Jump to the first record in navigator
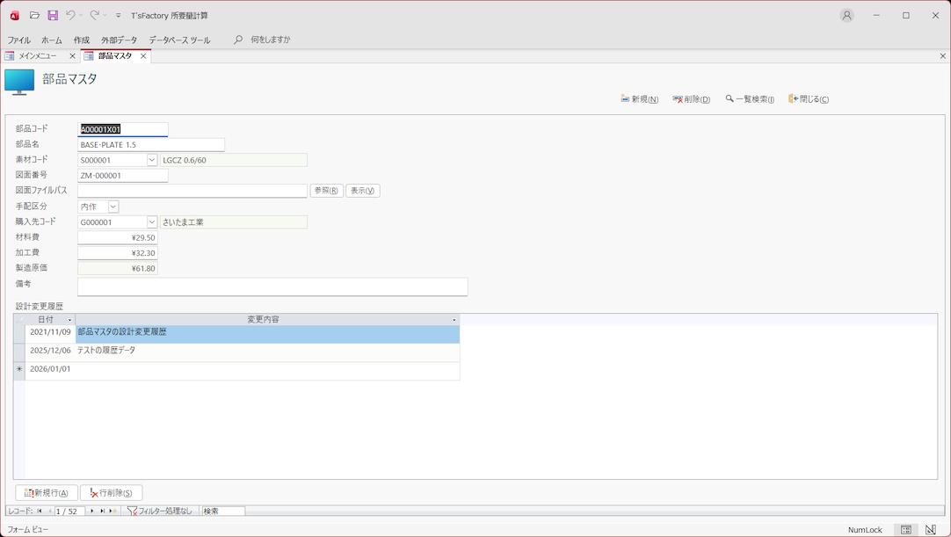951x537 pixels. click(40, 511)
